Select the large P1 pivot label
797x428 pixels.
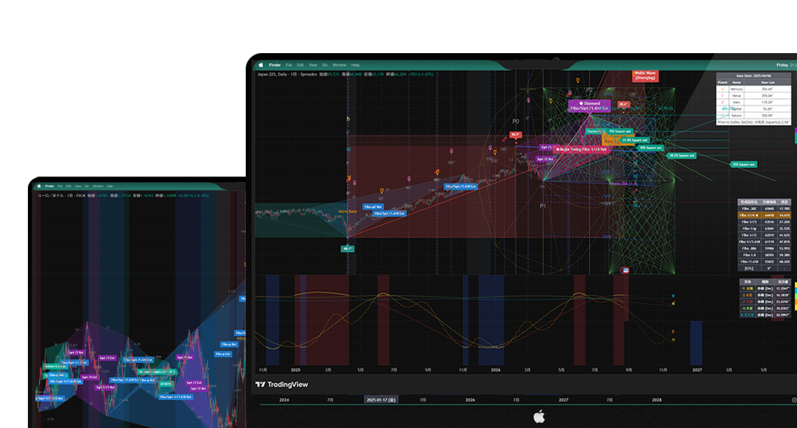(x=542, y=206)
